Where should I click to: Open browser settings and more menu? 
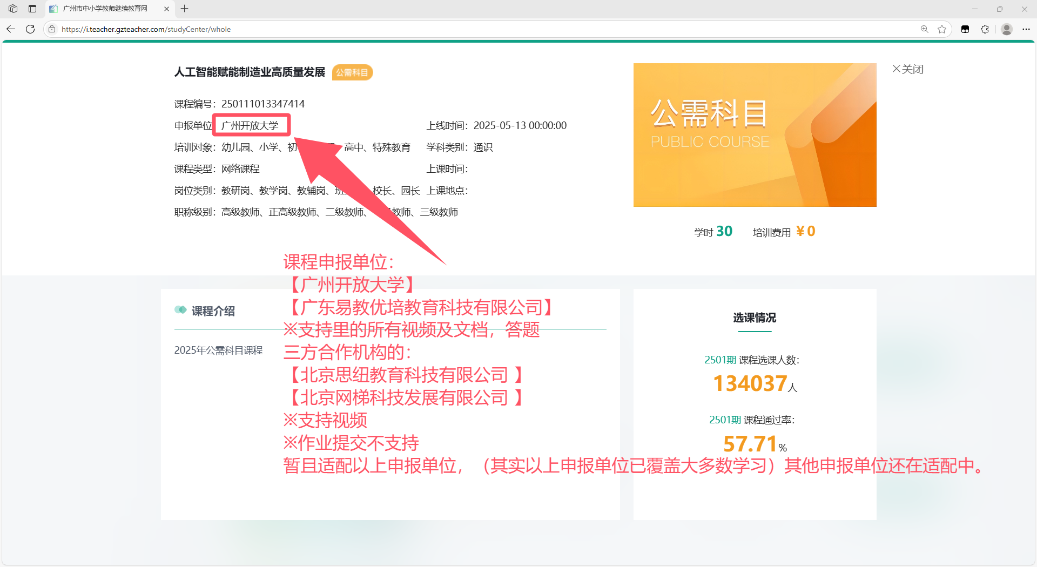click(x=1026, y=29)
